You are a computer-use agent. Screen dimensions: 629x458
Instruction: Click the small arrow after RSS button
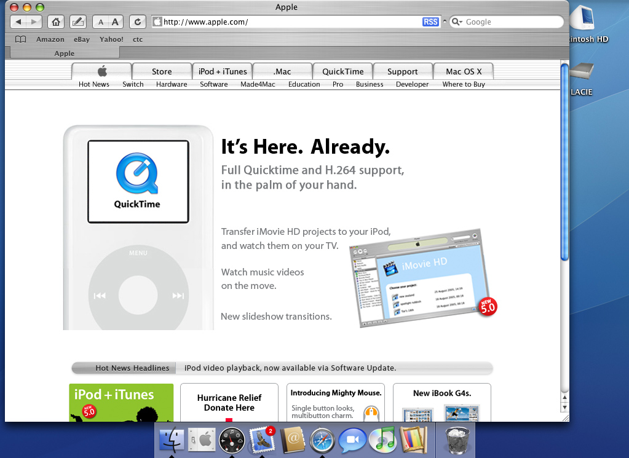pyautogui.click(x=445, y=22)
